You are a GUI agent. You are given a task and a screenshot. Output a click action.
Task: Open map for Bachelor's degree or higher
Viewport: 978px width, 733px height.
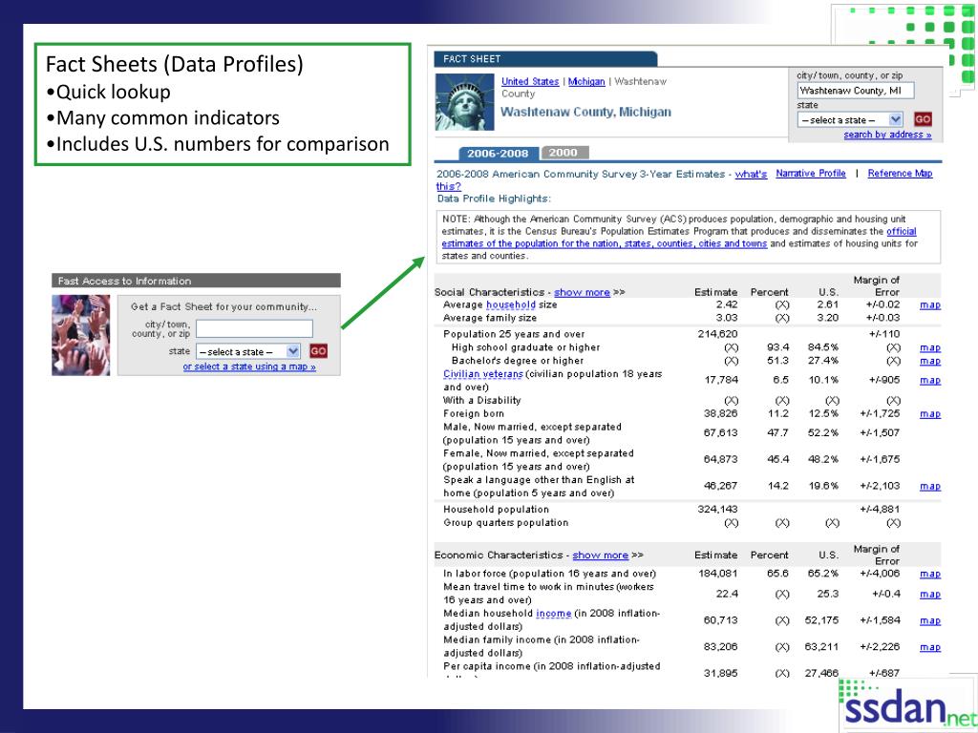coord(930,361)
